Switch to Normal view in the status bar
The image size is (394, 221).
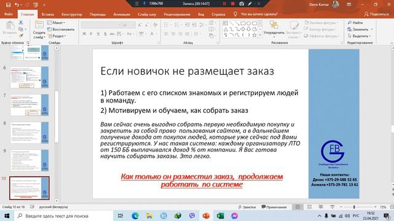pyautogui.click(x=298, y=207)
